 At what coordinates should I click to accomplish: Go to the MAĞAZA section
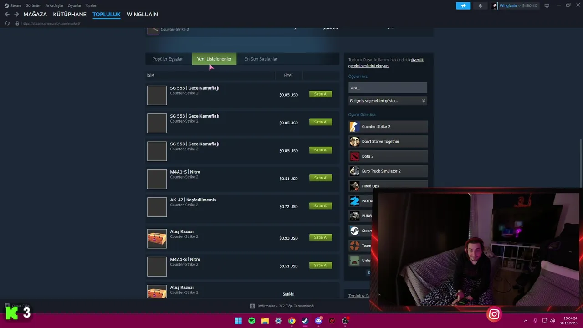pos(35,15)
